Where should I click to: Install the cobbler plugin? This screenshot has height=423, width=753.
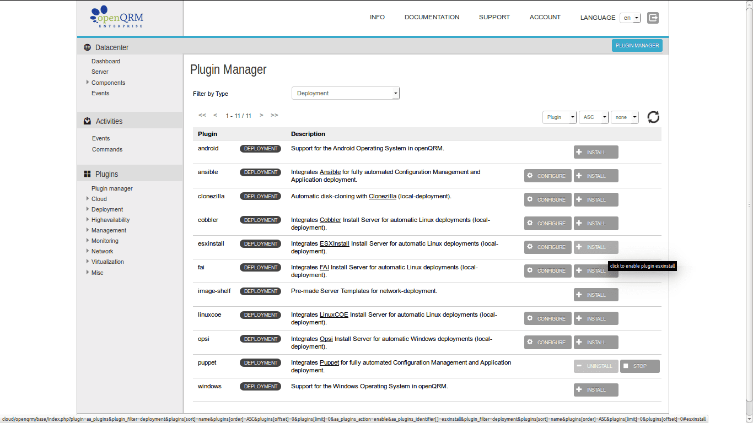tap(596, 223)
